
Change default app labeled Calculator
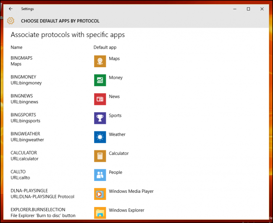(119, 153)
